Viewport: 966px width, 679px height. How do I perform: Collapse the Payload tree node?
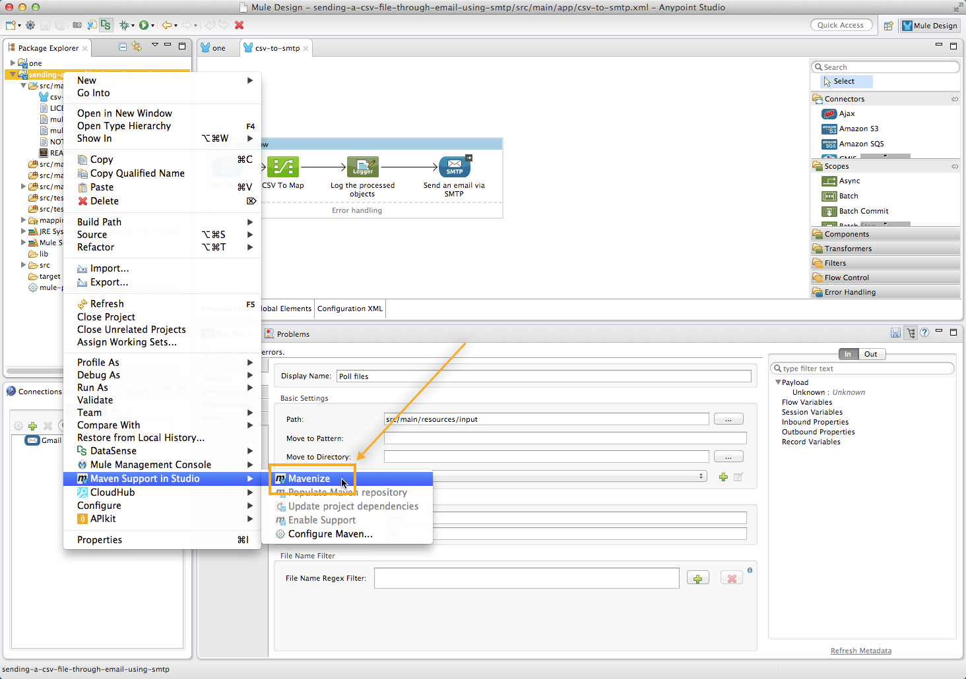click(779, 382)
